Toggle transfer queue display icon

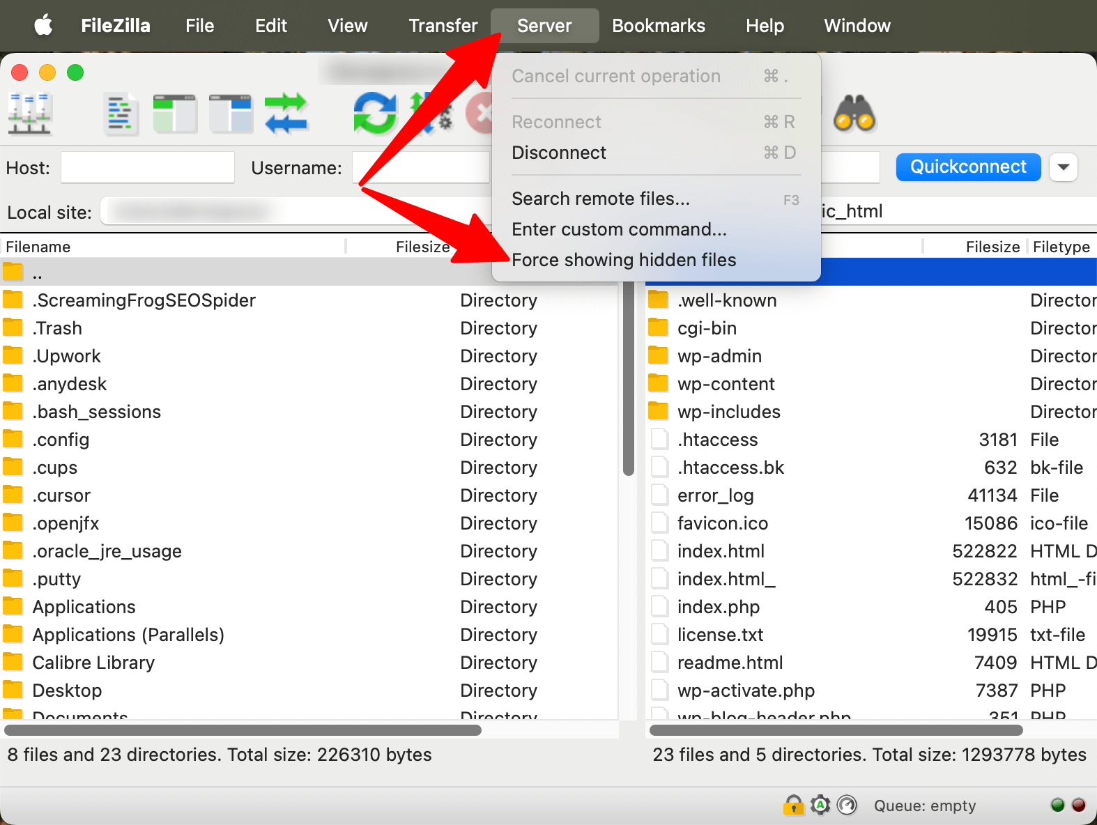click(286, 114)
